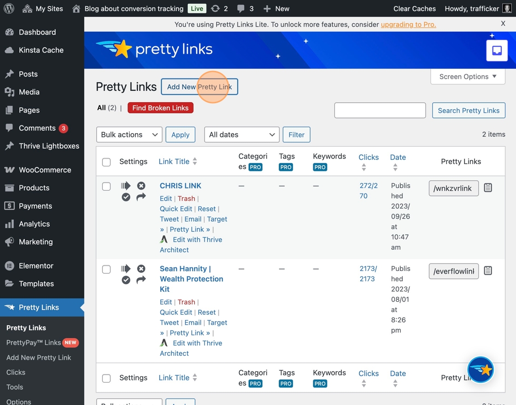The image size is (516, 405).
Task: Open the trafficker user avatar
Action: [x=507, y=9]
